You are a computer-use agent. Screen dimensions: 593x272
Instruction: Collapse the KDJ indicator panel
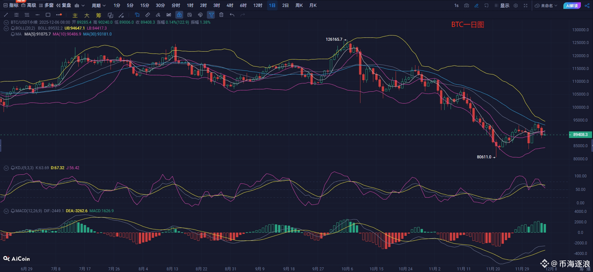click(6, 168)
